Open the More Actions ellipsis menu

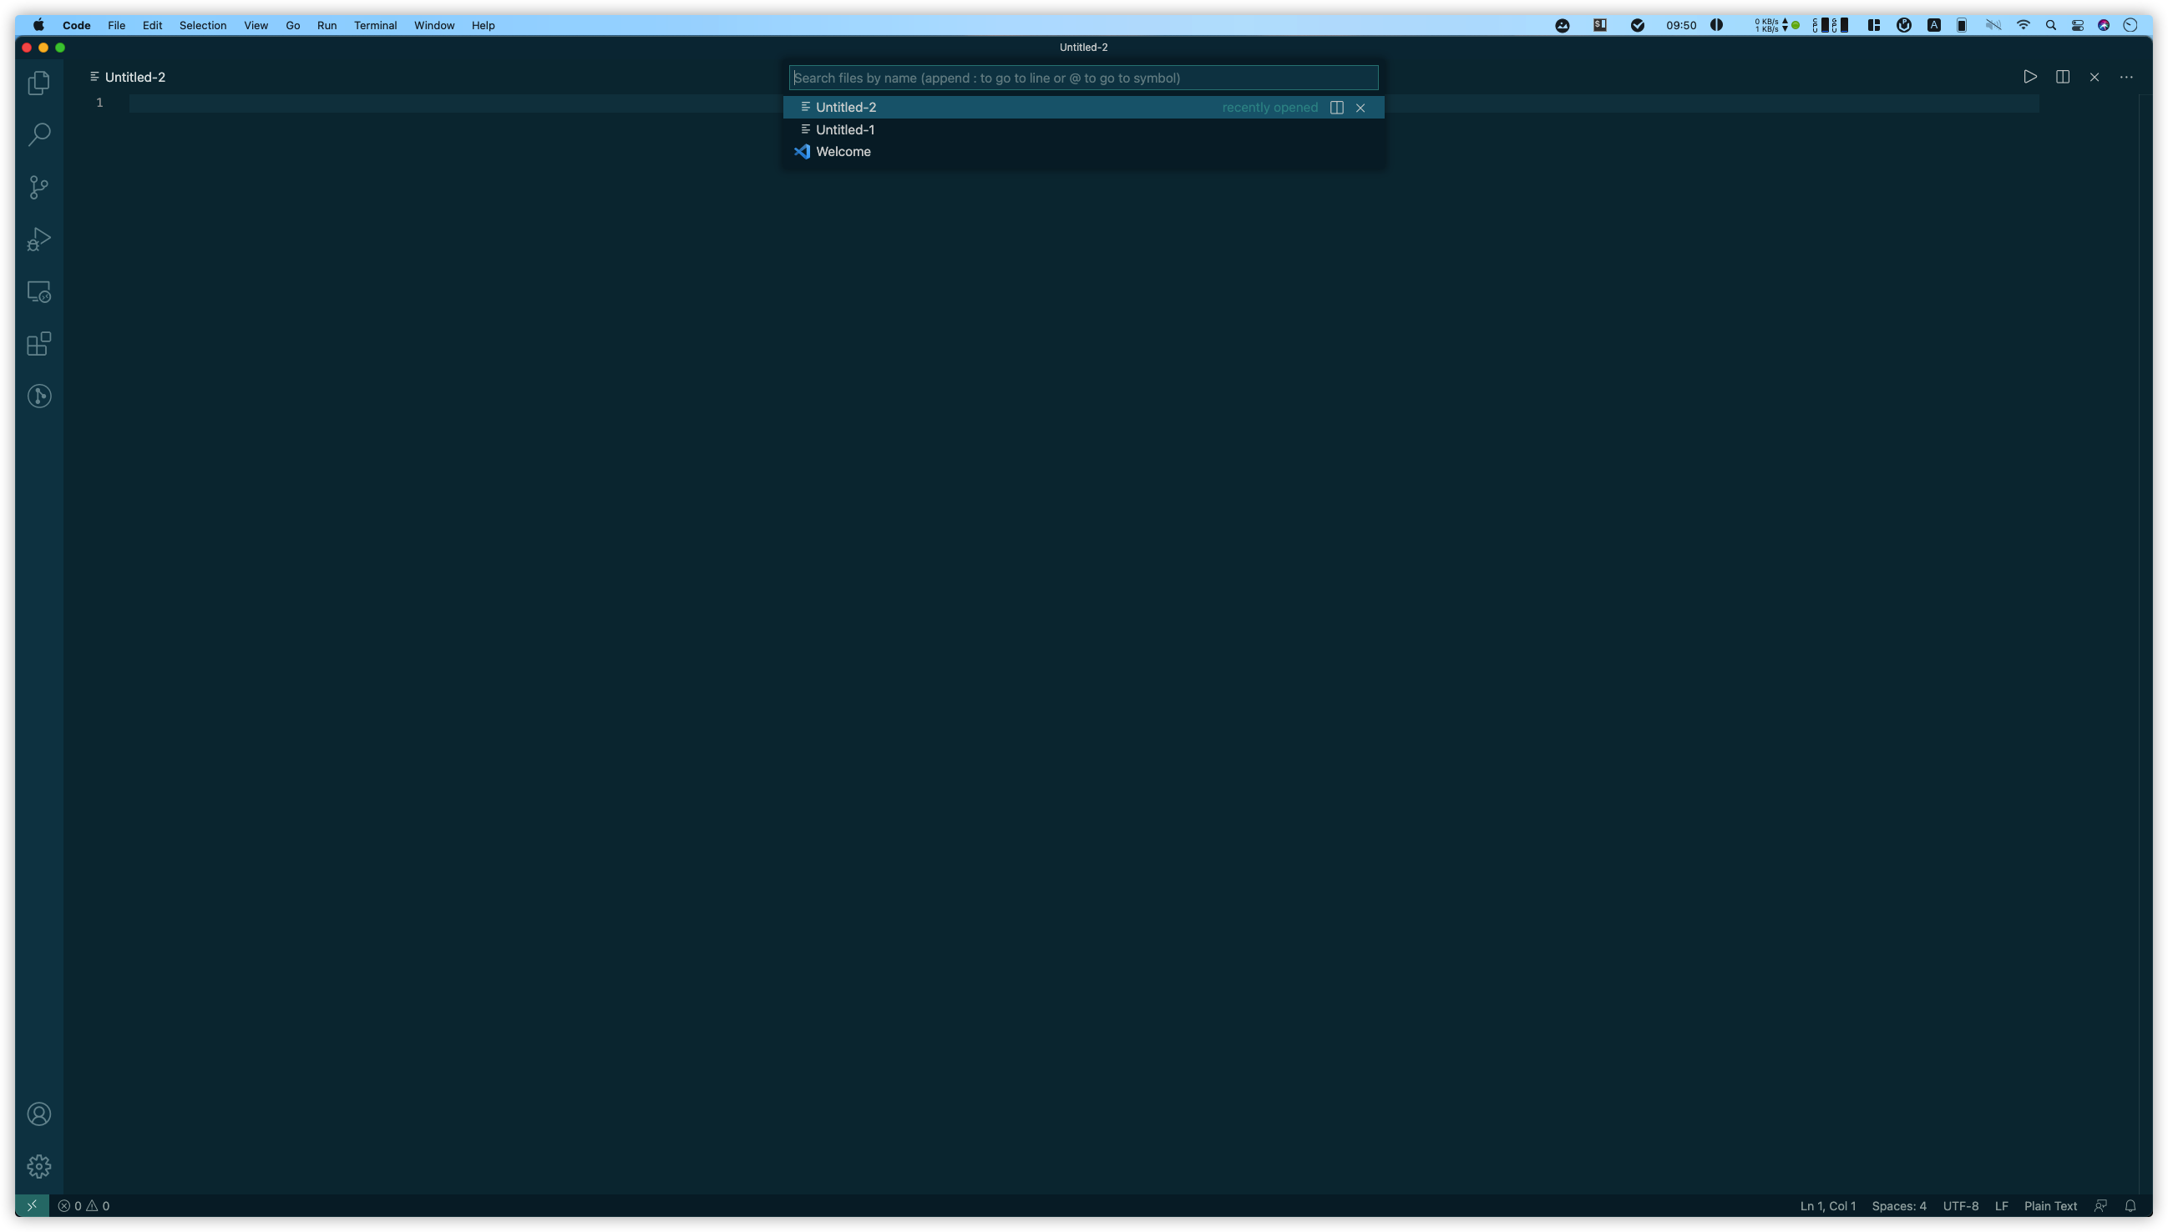coord(2125,77)
